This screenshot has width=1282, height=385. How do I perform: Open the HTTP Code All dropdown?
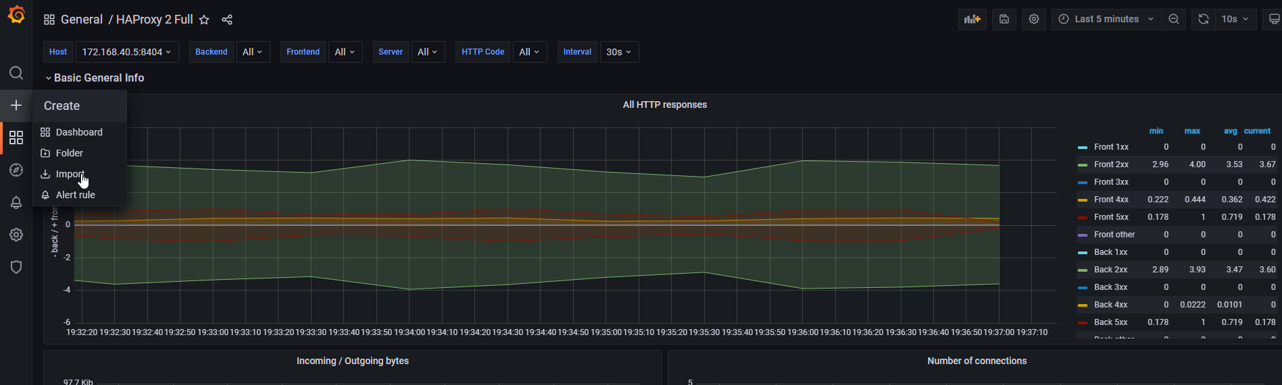point(530,52)
